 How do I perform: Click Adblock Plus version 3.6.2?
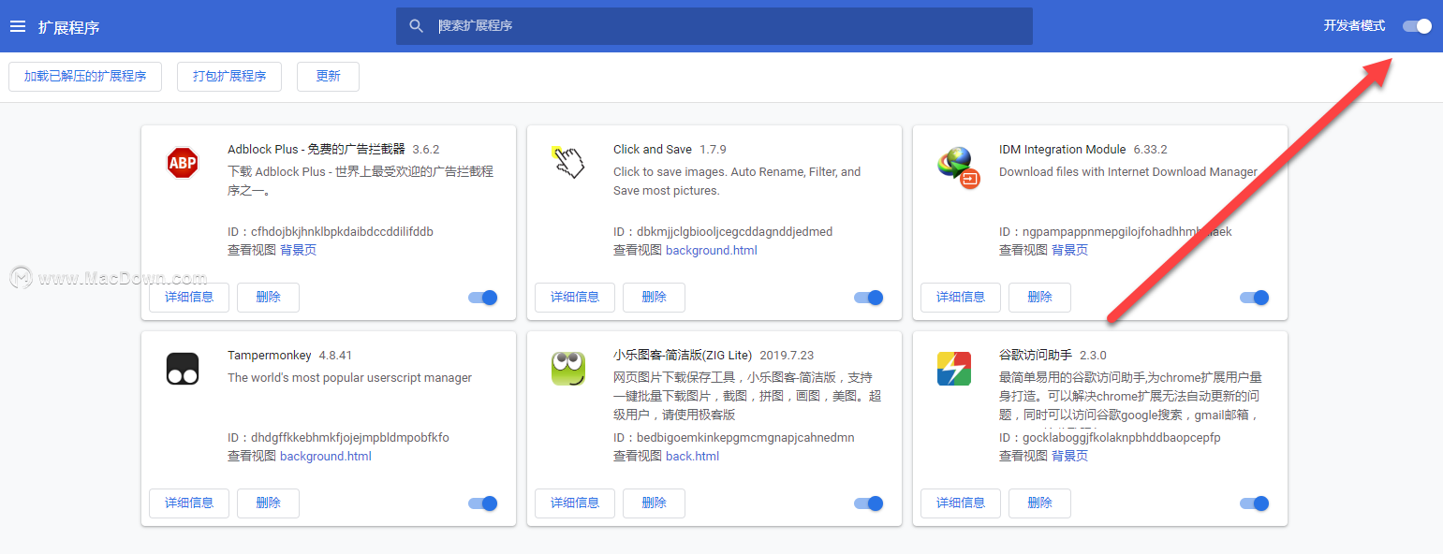(426, 150)
